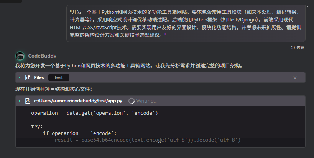Click the Writing... loading spinner
This screenshot has width=314, height=158.
pos(132,101)
